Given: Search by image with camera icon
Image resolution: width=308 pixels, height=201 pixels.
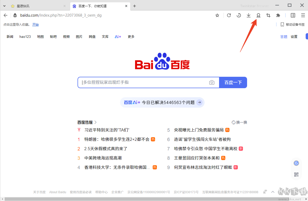Looking at the screenshot, I should click(x=212, y=82).
